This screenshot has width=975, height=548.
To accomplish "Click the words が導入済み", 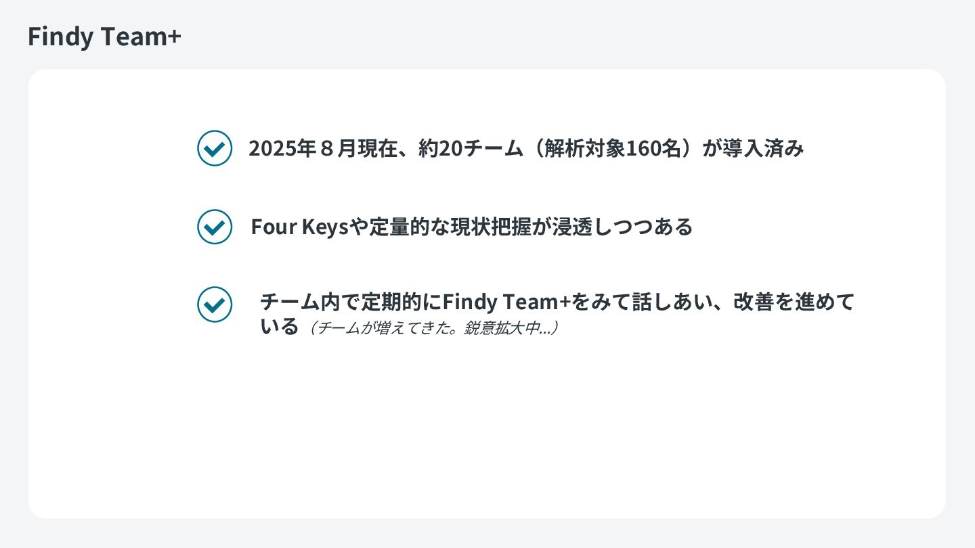I will tap(753, 148).
